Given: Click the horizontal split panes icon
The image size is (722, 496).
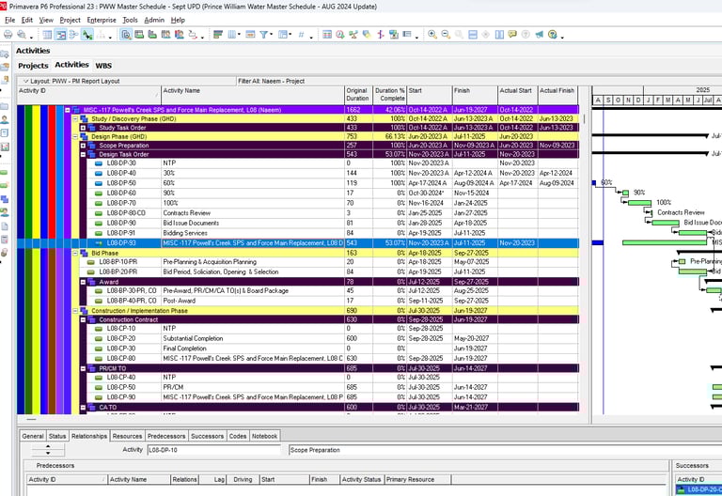Looking at the screenshot, I should pos(473,35).
